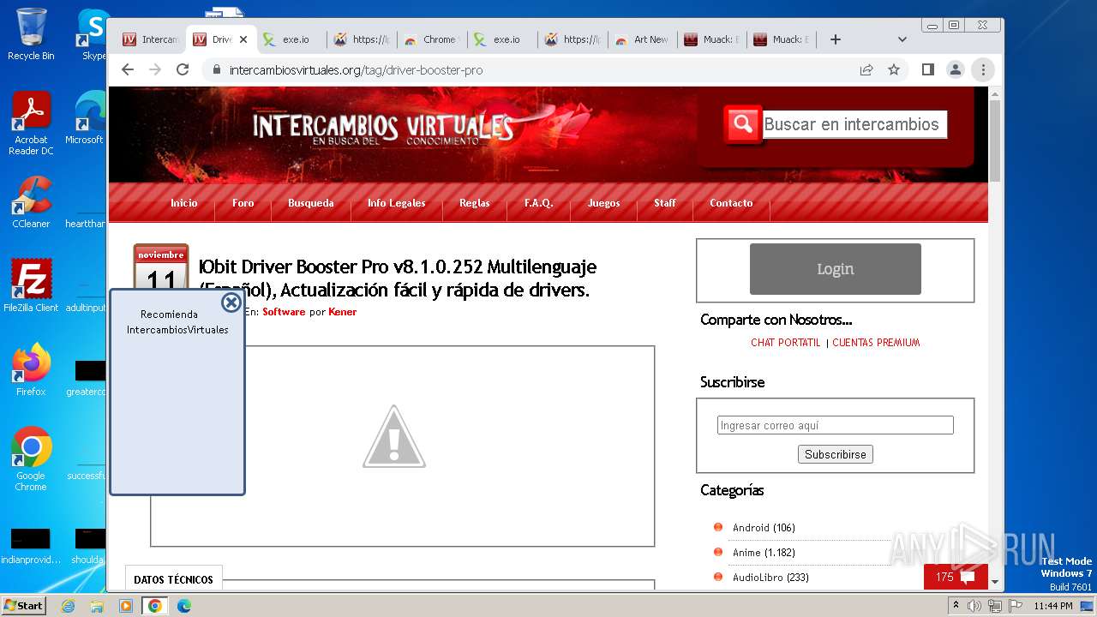
Task: Open FileZilla Client desktop icon
Action: pyautogui.click(x=31, y=286)
